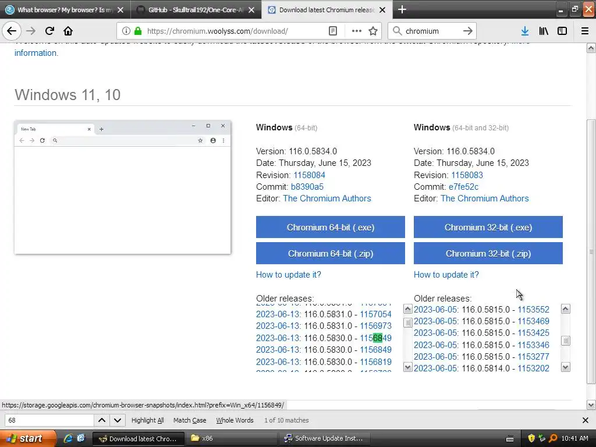Click the forward navigation arrow

[31, 31]
